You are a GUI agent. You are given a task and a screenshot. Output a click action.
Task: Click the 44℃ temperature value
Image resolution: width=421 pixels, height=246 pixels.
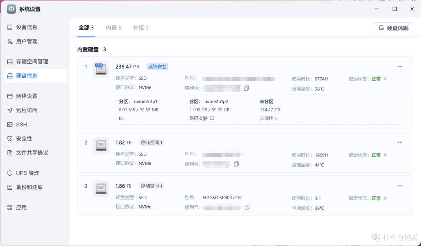319,165
